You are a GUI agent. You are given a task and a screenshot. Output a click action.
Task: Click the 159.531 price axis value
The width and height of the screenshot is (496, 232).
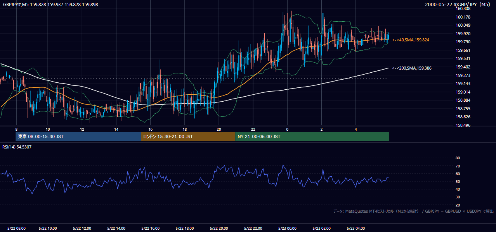click(x=463, y=58)
